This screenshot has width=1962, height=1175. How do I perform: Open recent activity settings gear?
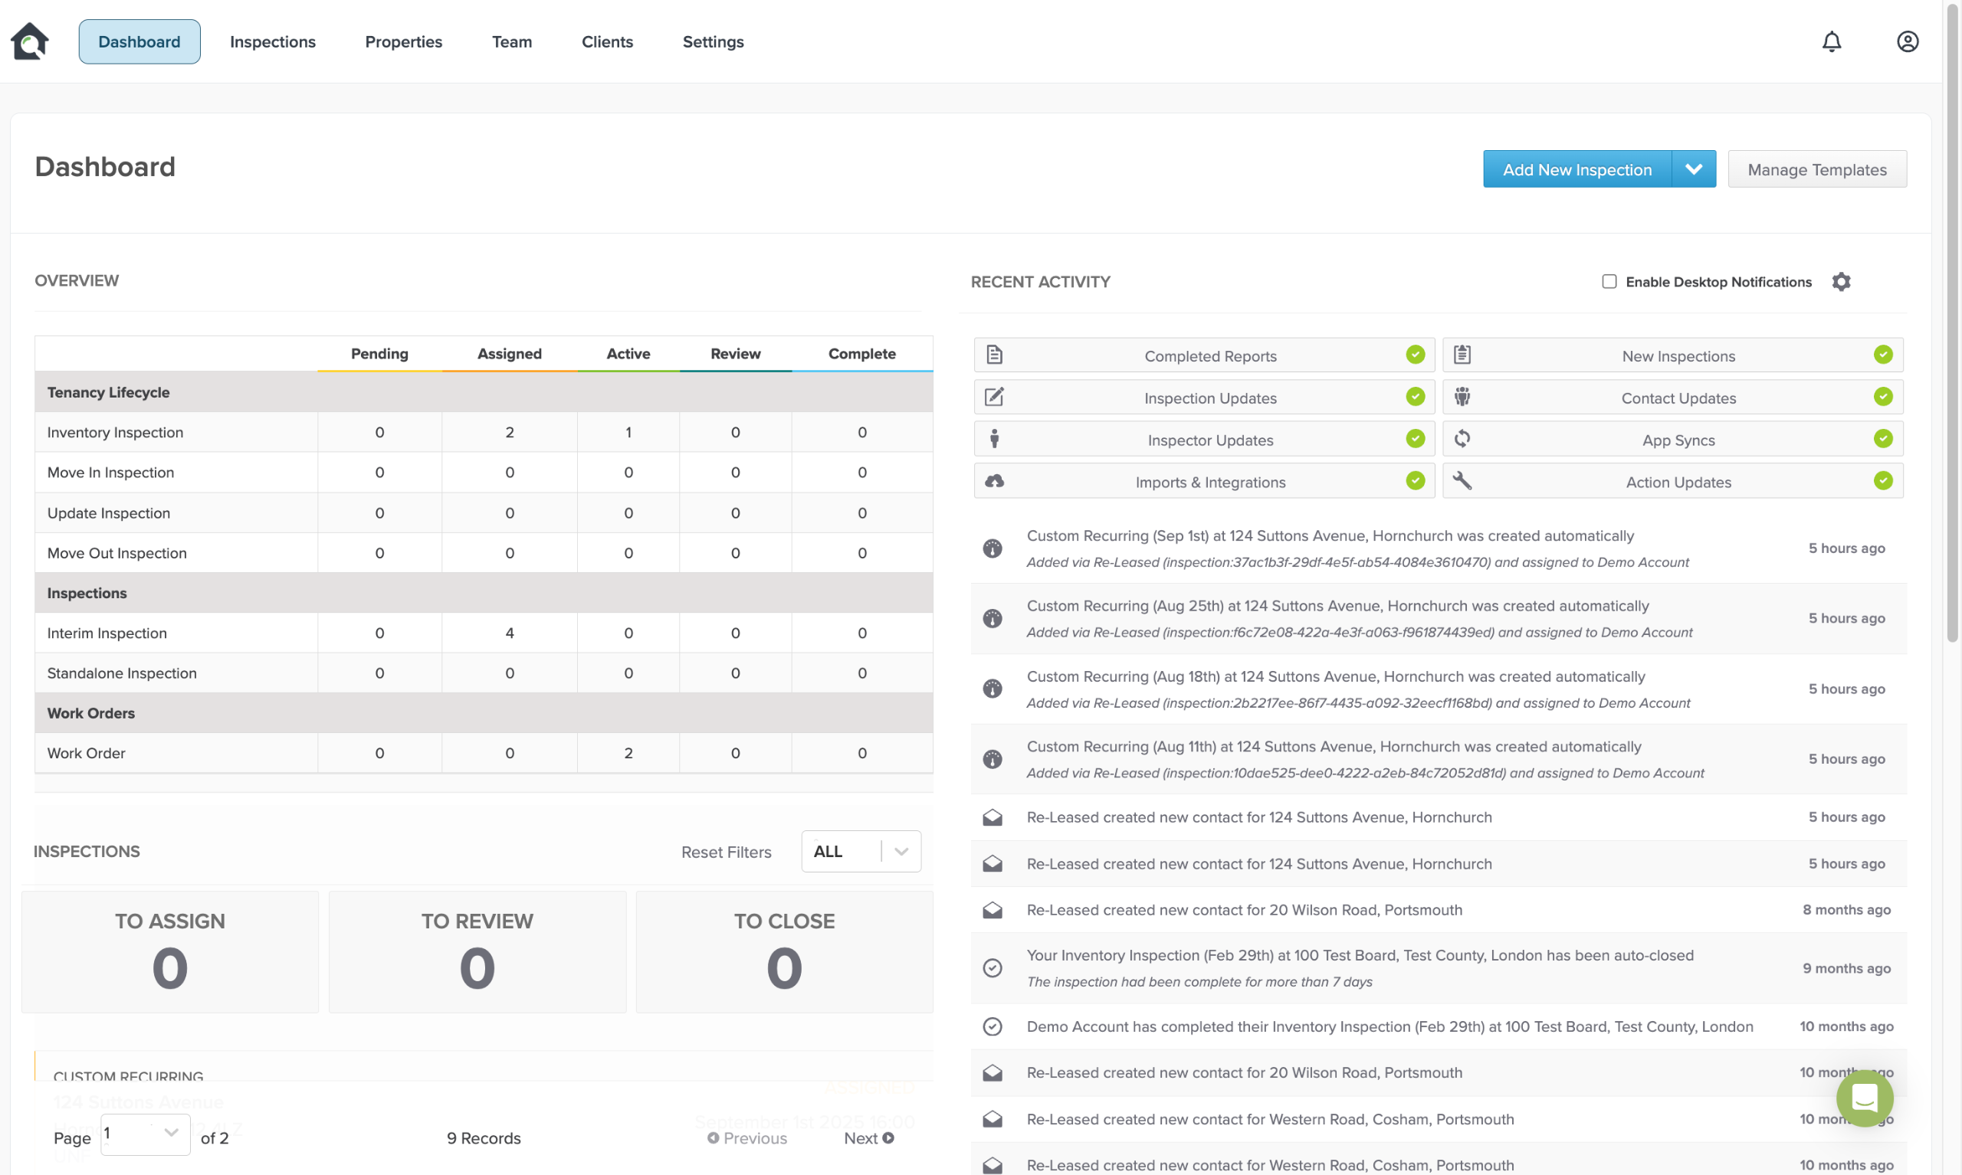point(1841,282)
